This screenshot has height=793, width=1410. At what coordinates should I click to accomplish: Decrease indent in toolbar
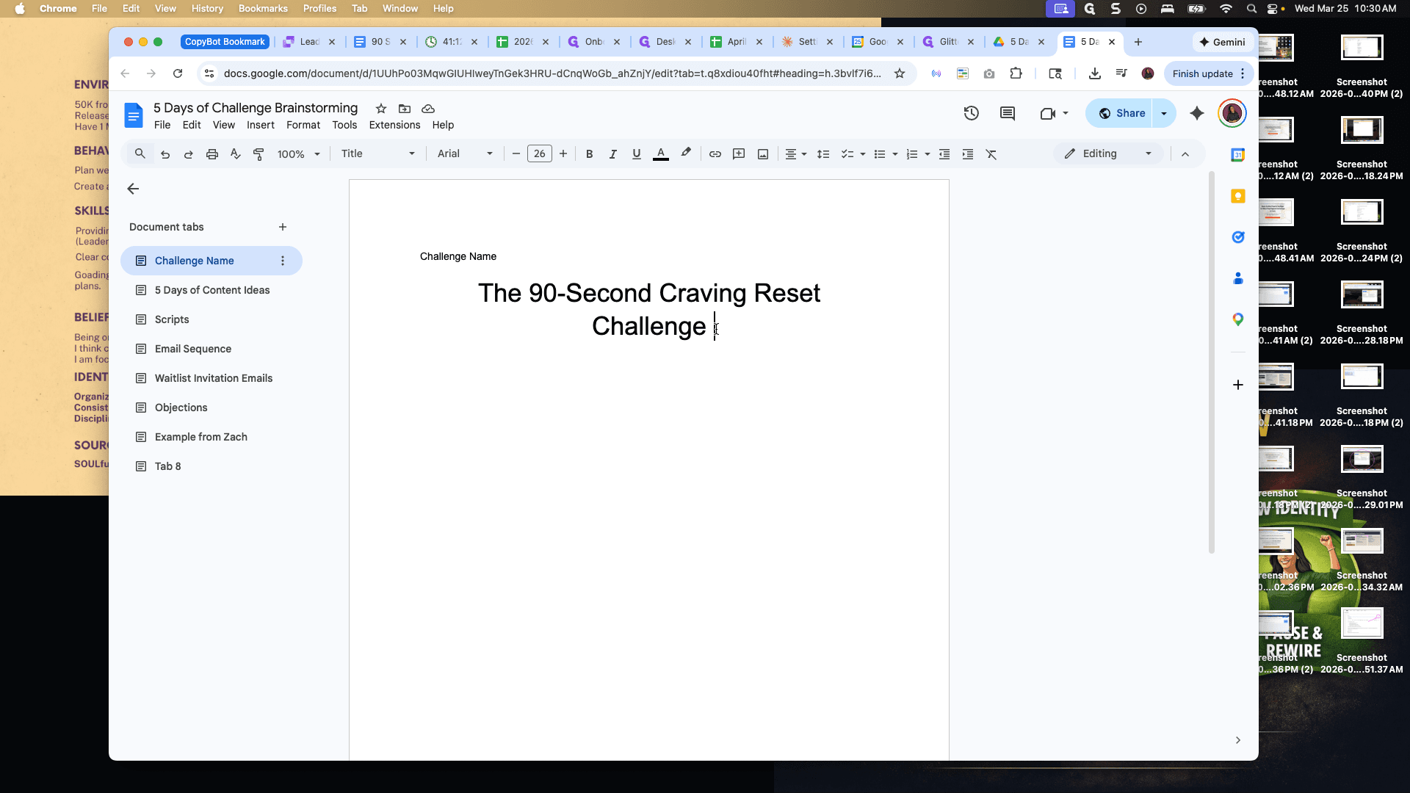tap(944, 154)
